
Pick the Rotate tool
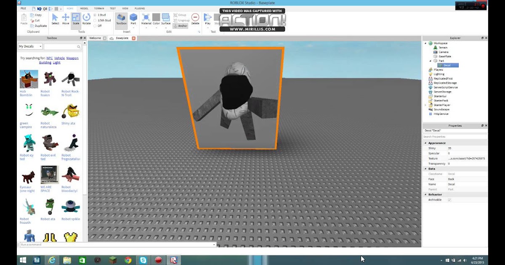86,19
